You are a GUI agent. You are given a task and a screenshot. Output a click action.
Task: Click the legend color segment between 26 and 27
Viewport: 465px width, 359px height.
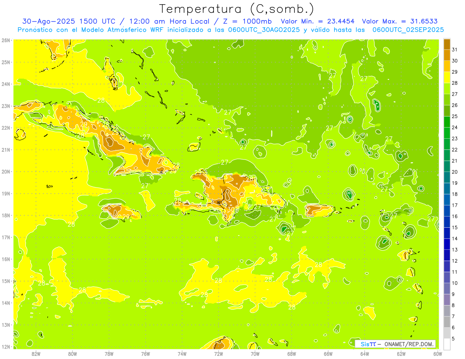click(447, 100)
